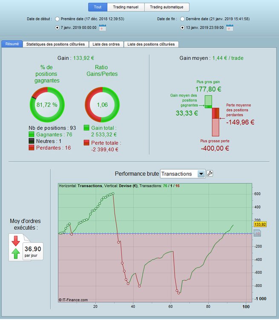
Task: Click the 33,33 € average win value
Action: coord(187,113)
